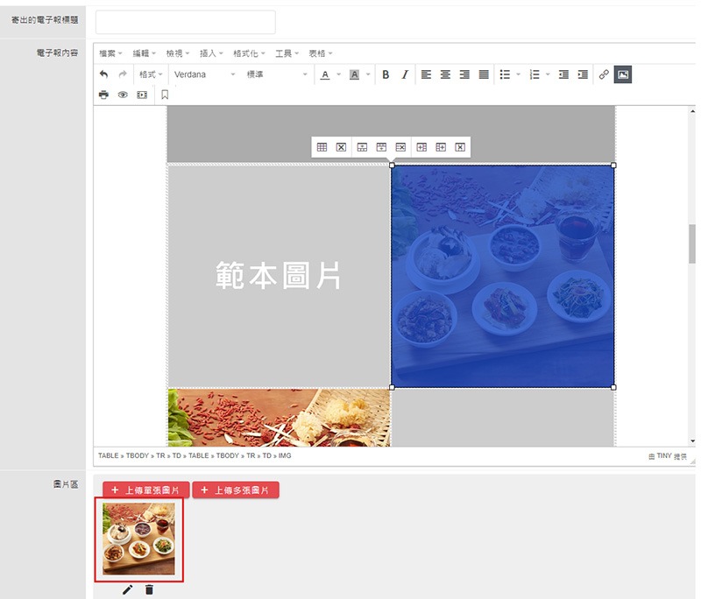Viewport: 701px width, 599px height.
Task: Open the Verdana font family dropdown
Action: coord(204,75)
